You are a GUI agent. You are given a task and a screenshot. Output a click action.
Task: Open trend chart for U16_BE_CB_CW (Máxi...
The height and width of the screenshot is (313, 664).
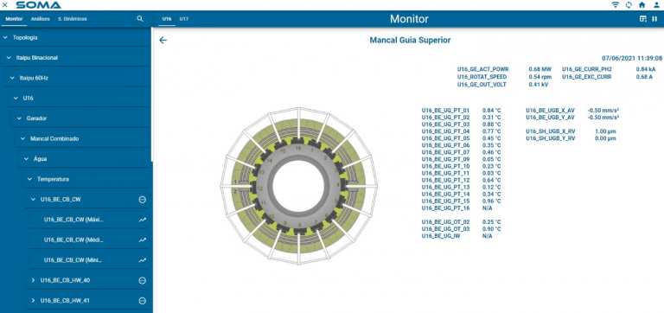[143, 220]
